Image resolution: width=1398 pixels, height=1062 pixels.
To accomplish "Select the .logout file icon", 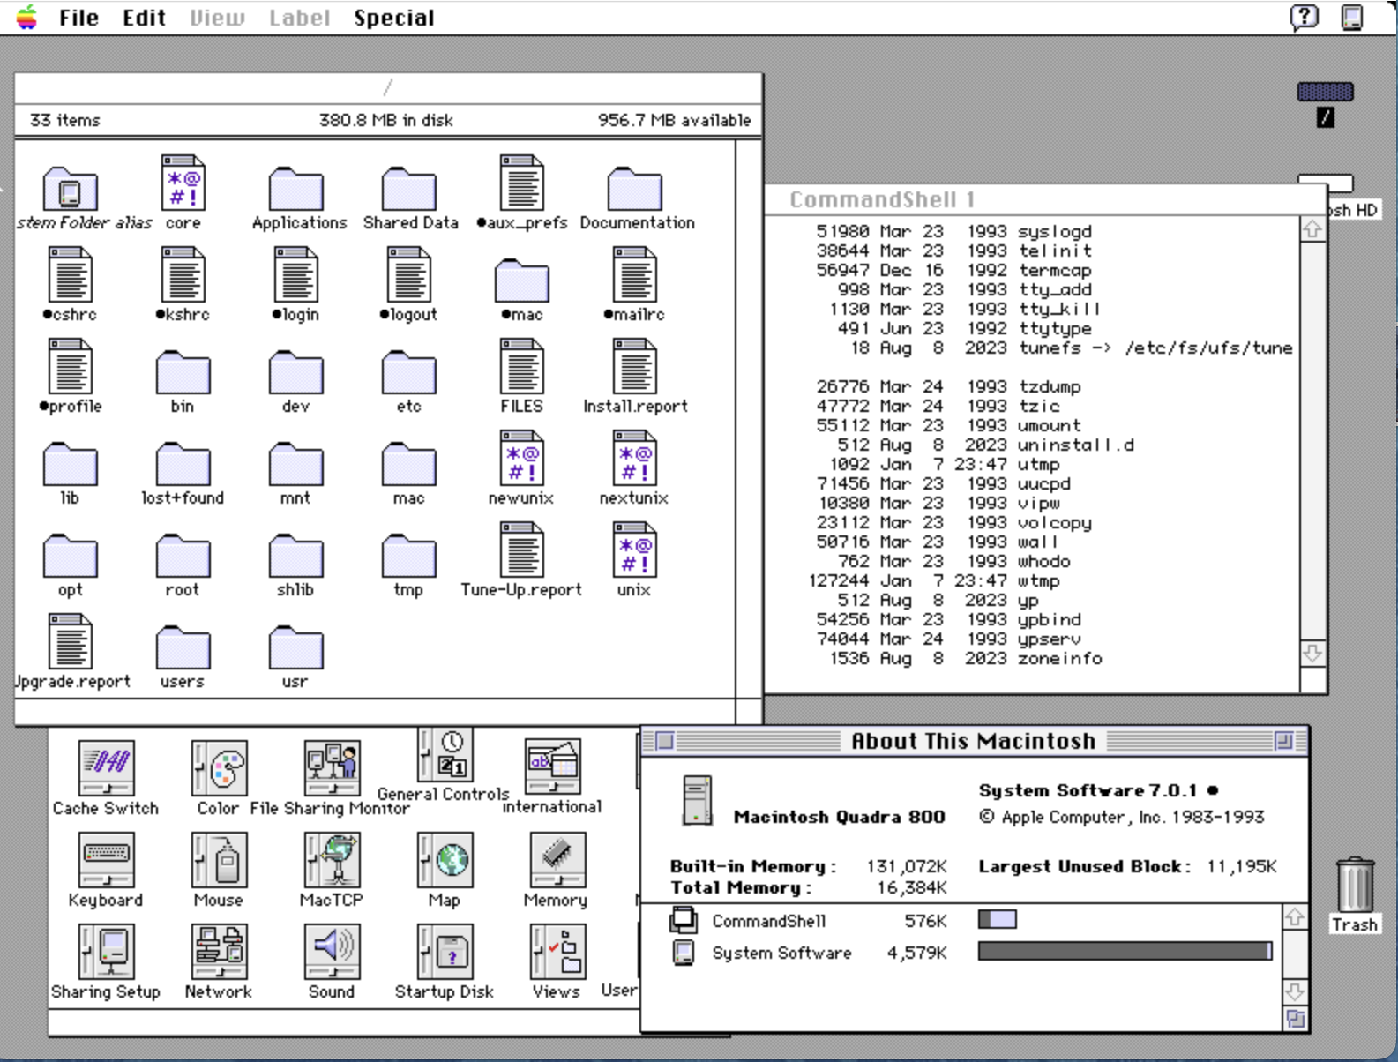I will (409, 274).
